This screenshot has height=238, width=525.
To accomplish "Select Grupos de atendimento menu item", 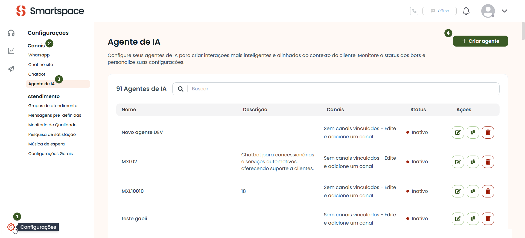I will tap(53, 106).
